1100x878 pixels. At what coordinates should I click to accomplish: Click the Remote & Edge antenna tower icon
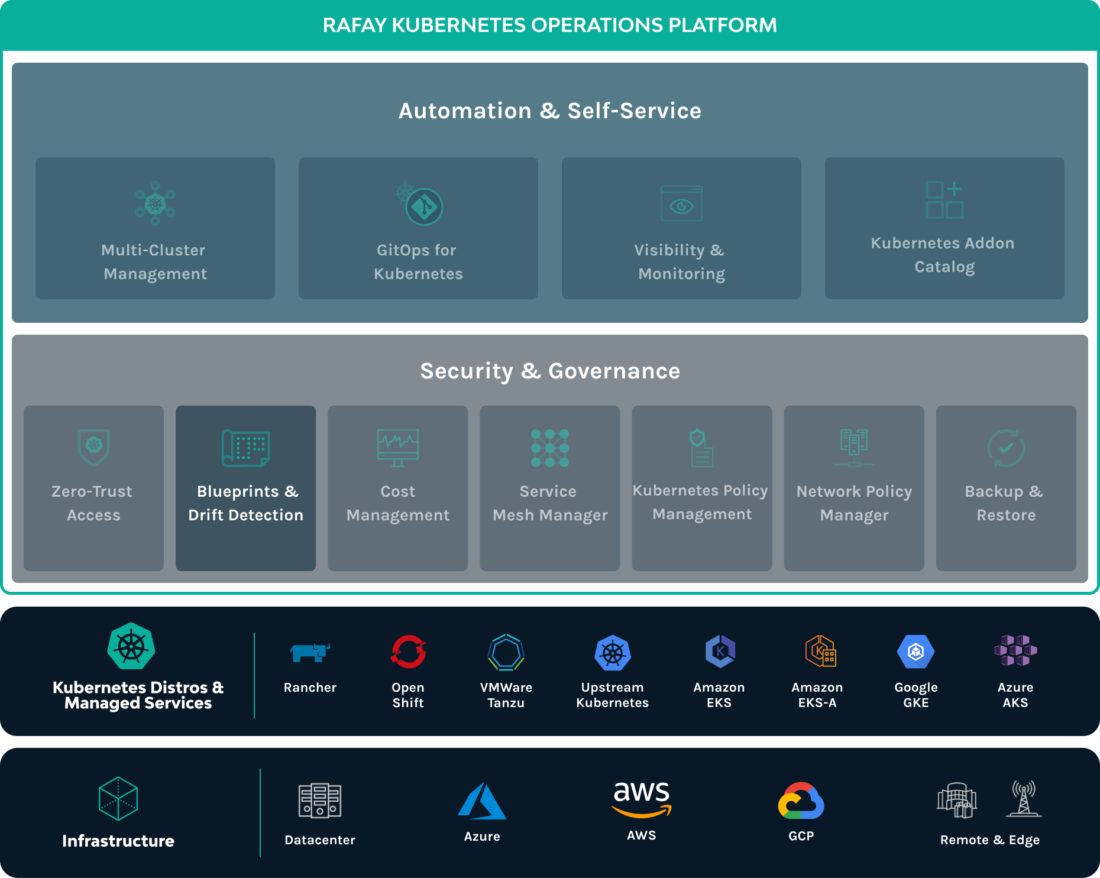[1024, 798]
